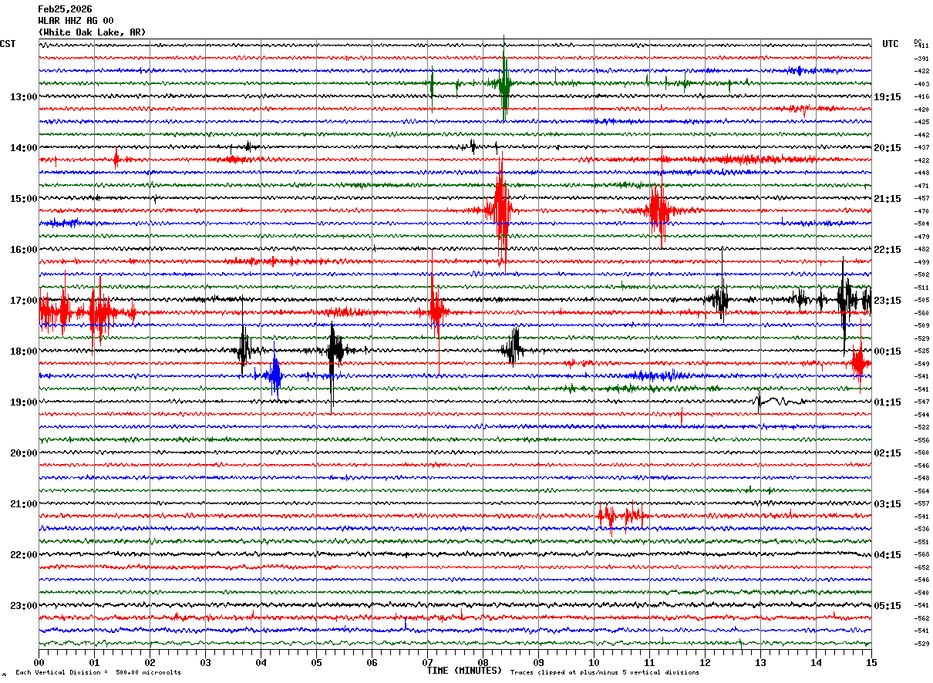
Task: Click the 03:15 UTC time label
Action: 888,504
